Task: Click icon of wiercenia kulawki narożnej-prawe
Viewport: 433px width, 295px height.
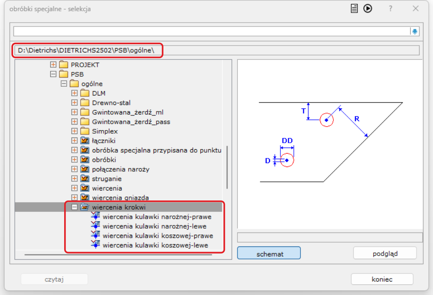Action: (95, 216)
